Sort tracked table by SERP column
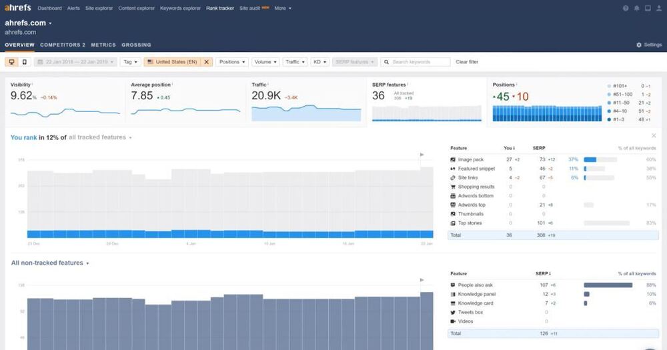Screen dimensions: 667x350 pos(538,148)
